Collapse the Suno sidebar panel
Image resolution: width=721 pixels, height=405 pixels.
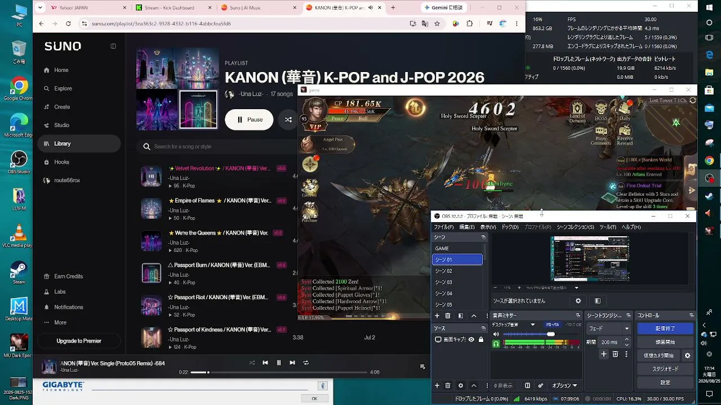[x=113, y=46]
